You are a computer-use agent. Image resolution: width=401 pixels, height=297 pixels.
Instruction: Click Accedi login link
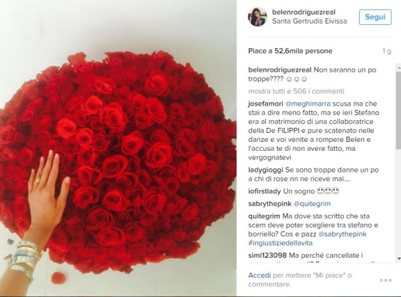[259, 275]
